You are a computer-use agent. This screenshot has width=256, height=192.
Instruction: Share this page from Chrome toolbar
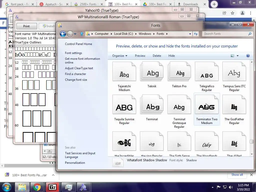(224, 13)
